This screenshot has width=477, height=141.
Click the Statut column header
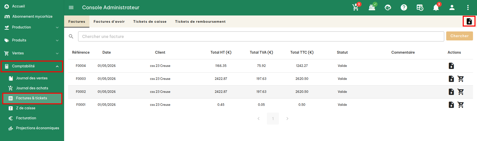pos(342,52)
